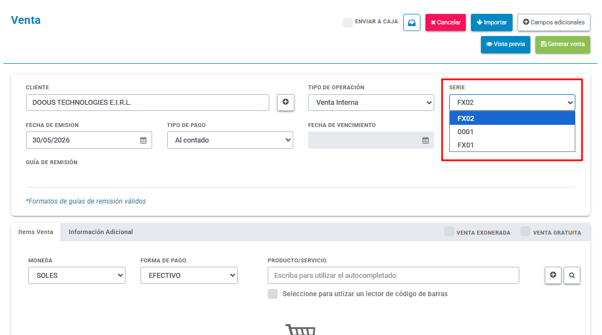
Task: Toggle Enviar a Caja checkbox
Action: (348, 23)
